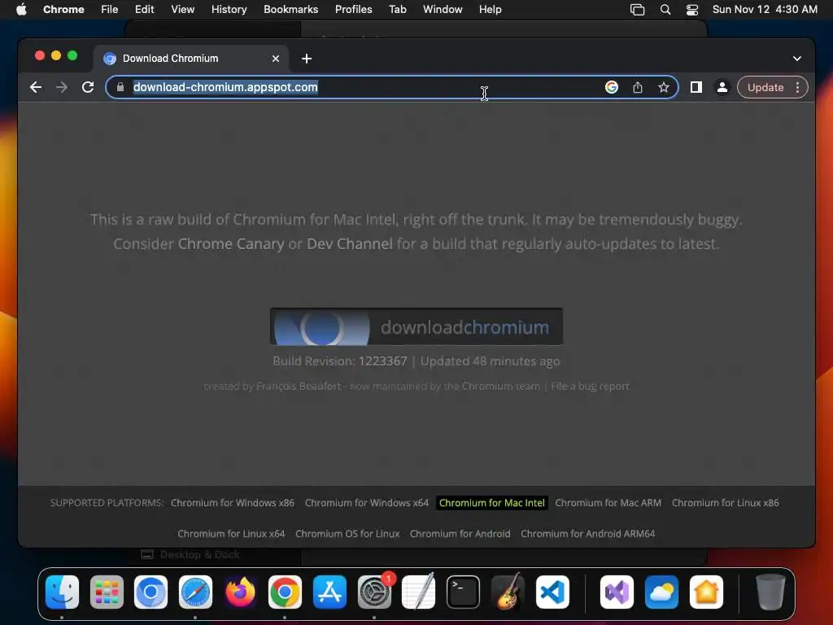Click the downloadchromium download banner
Screen dimensions: 833x625
pos(416,326)
